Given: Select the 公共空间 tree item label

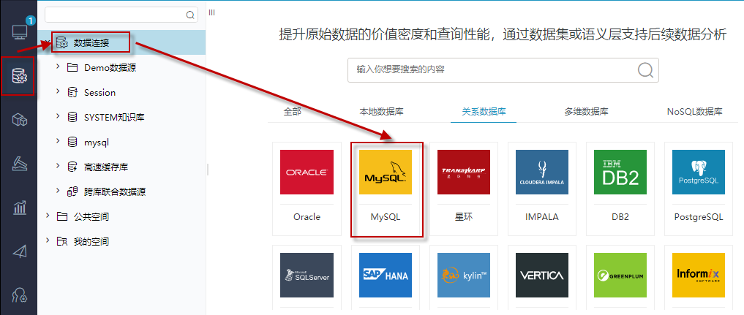Looking at the screenshot, I should [91, 217].
